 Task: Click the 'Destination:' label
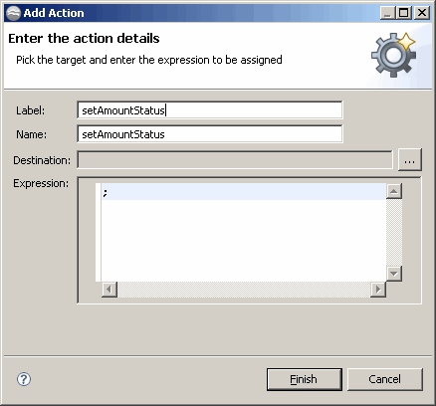tap(42, 160)
